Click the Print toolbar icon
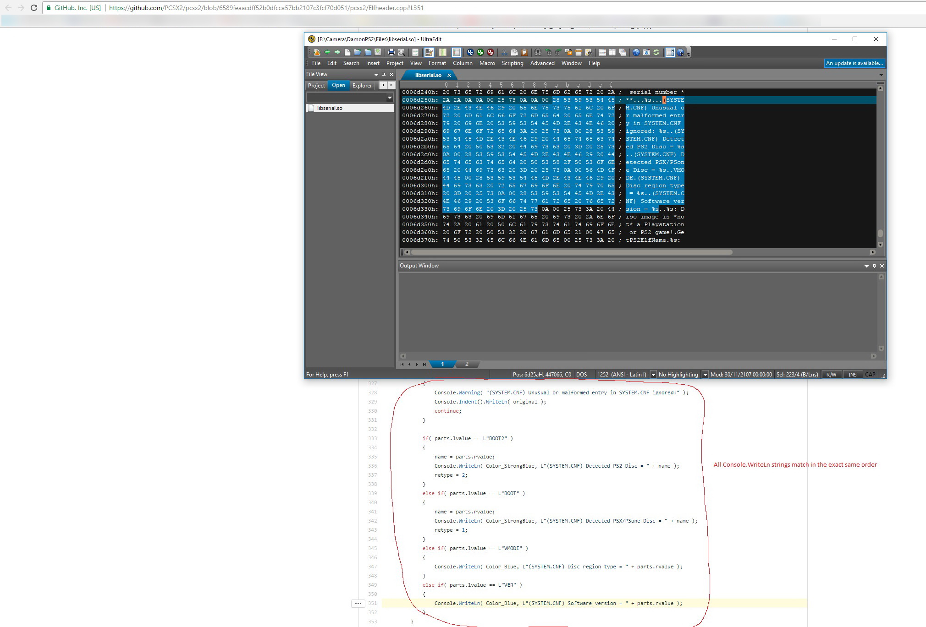 (x=391, y=52)
